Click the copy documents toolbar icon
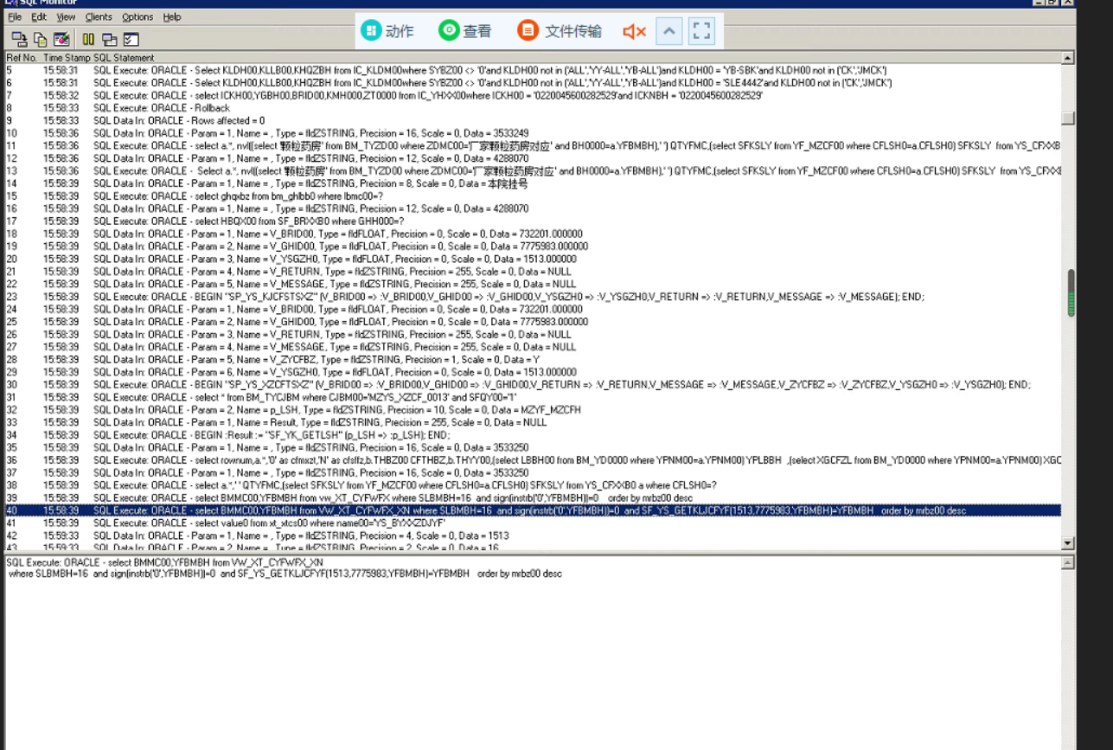Viewport: 1113px width, 750px height. 40,39
